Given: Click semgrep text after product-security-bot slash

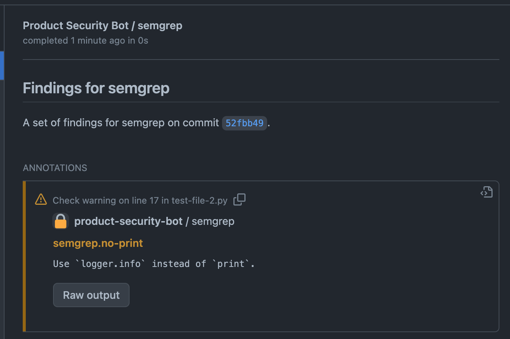Looking at the screenshot, I should coord(213,221).
